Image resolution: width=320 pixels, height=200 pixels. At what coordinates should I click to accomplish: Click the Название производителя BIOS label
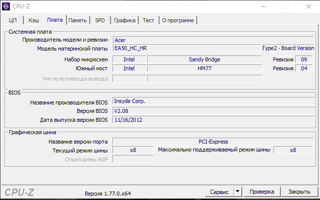coord(69,102)
